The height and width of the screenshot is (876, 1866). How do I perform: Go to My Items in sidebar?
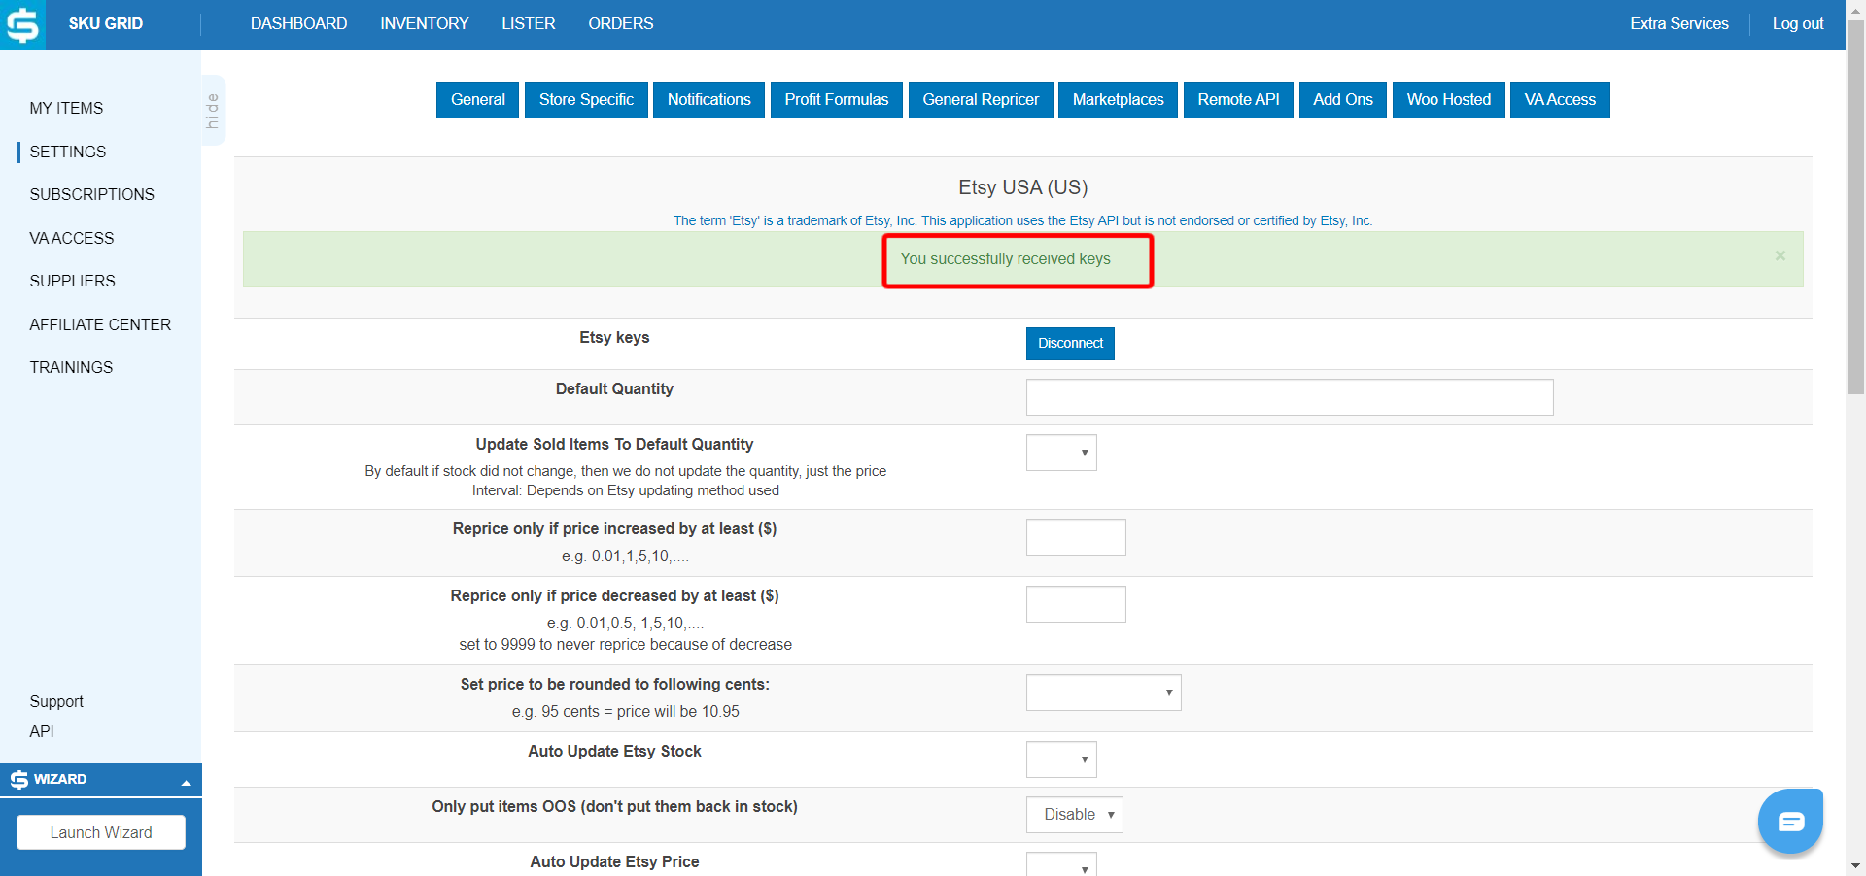pos(66,108)
